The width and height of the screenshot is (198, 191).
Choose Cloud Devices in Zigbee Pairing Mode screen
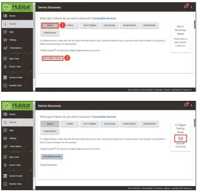click(129, 124)
